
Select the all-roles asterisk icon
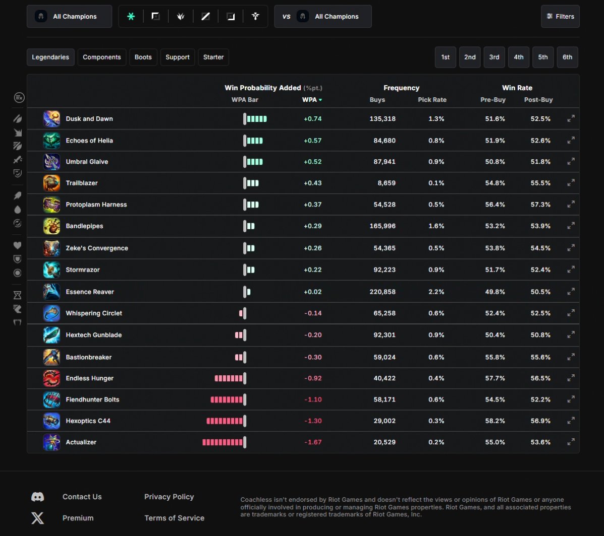[x=131, y=16]
